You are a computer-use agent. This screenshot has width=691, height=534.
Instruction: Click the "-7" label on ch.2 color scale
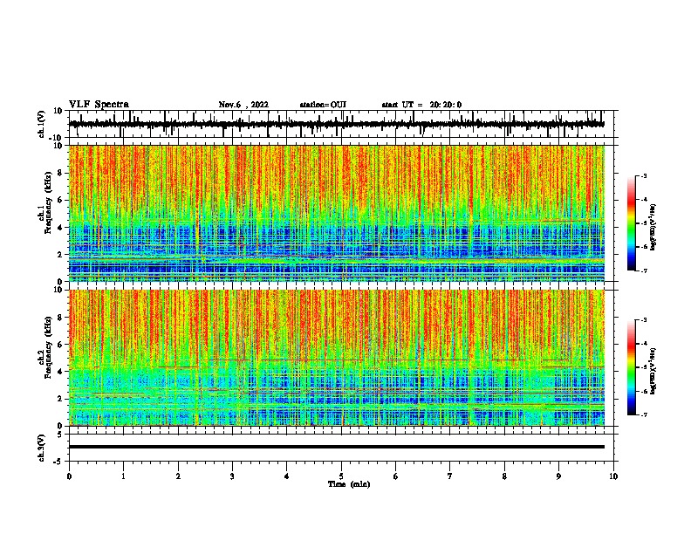pos(644,414)
